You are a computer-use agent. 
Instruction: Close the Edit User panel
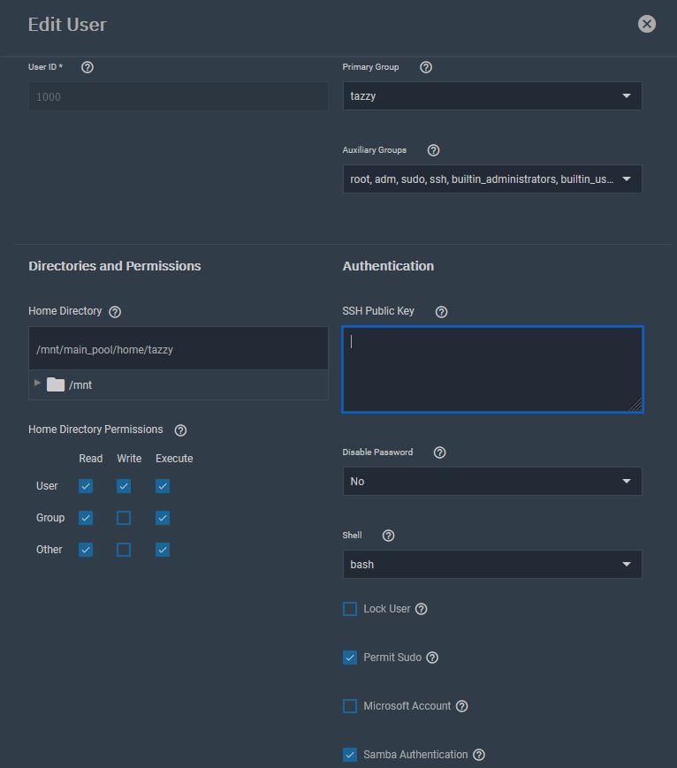click(x=647, y=24)
